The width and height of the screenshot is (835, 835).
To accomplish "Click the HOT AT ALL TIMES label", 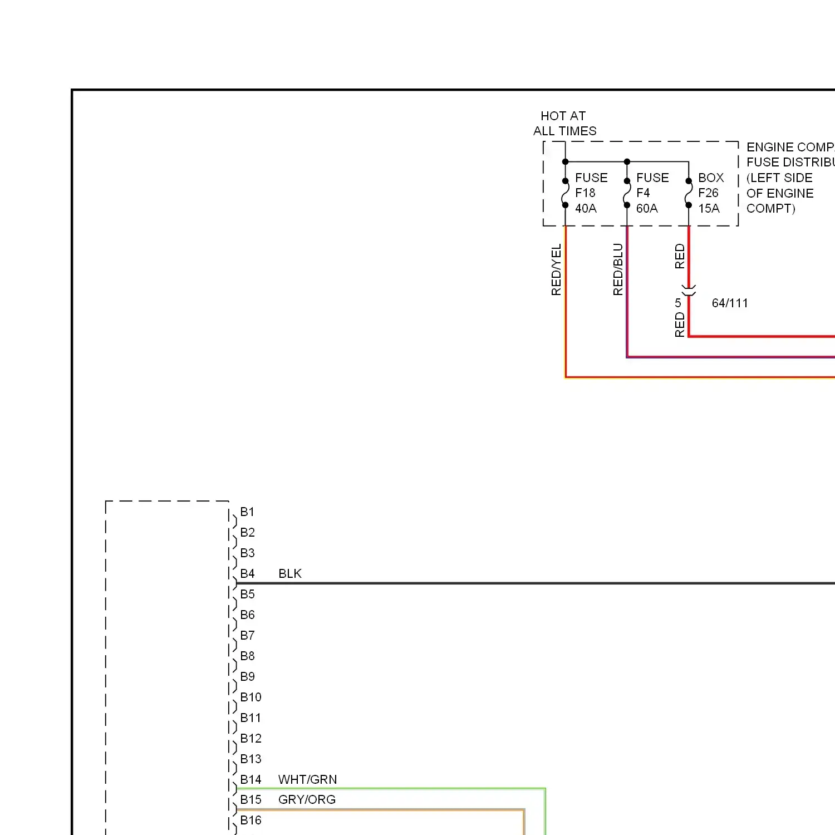I will click(x=564, y=124).
